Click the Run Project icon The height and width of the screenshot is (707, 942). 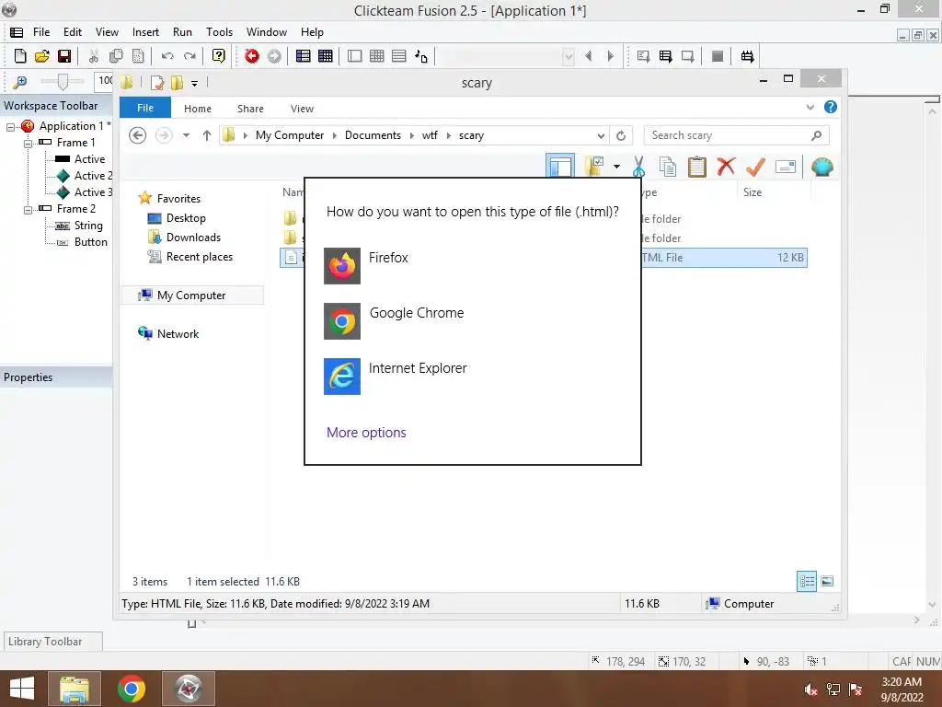[643, 56]
